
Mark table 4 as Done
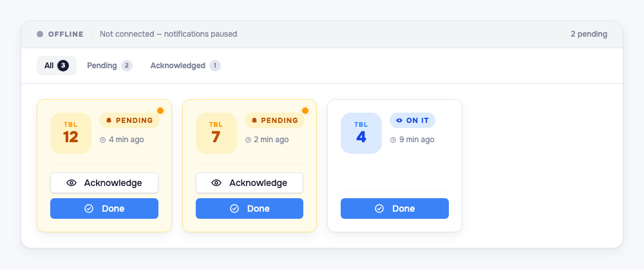395,209
